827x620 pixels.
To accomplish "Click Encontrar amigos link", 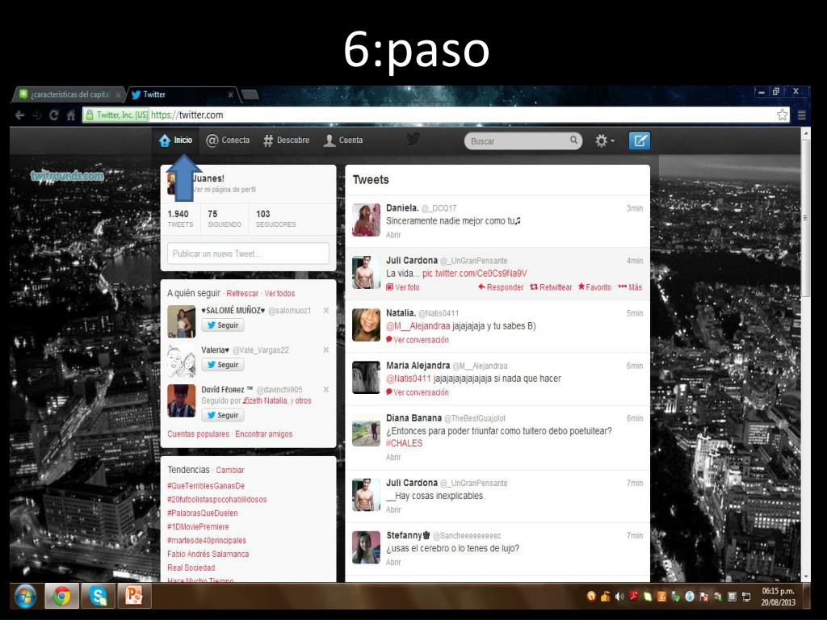I will pos(264,434).
